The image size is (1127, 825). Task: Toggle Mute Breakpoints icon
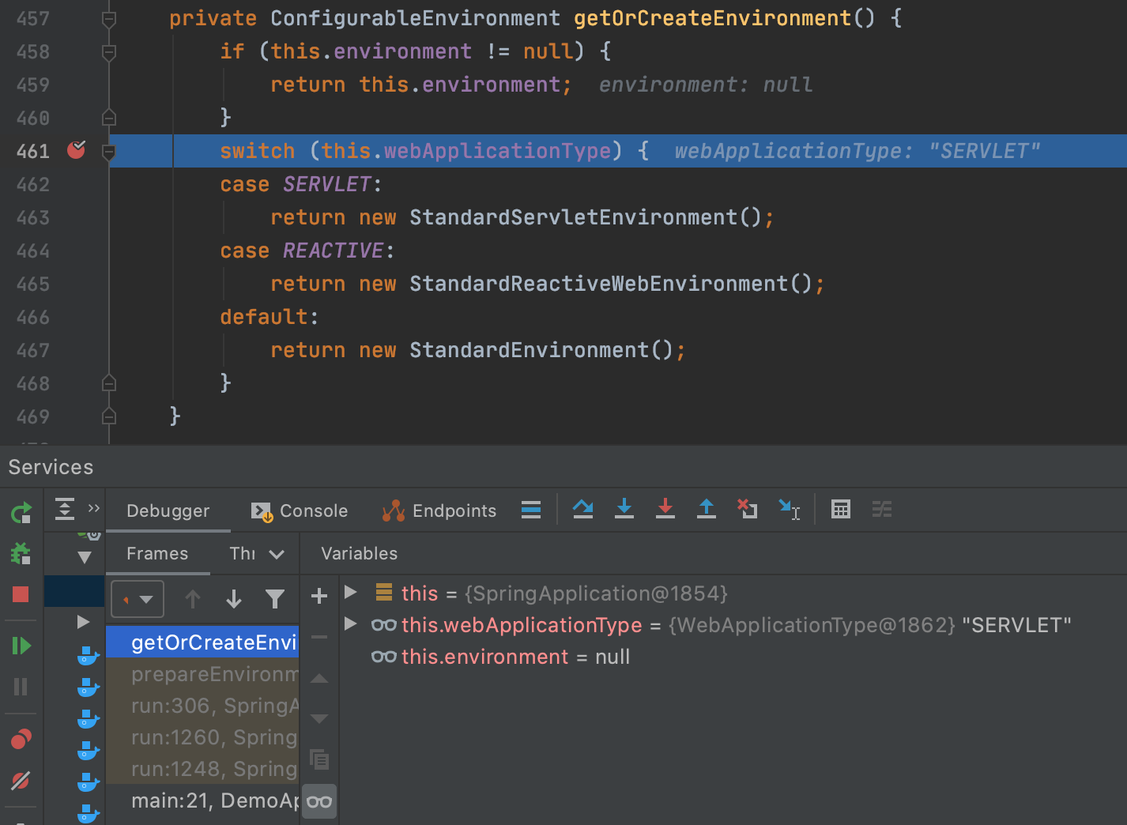[x=21, y=780]
